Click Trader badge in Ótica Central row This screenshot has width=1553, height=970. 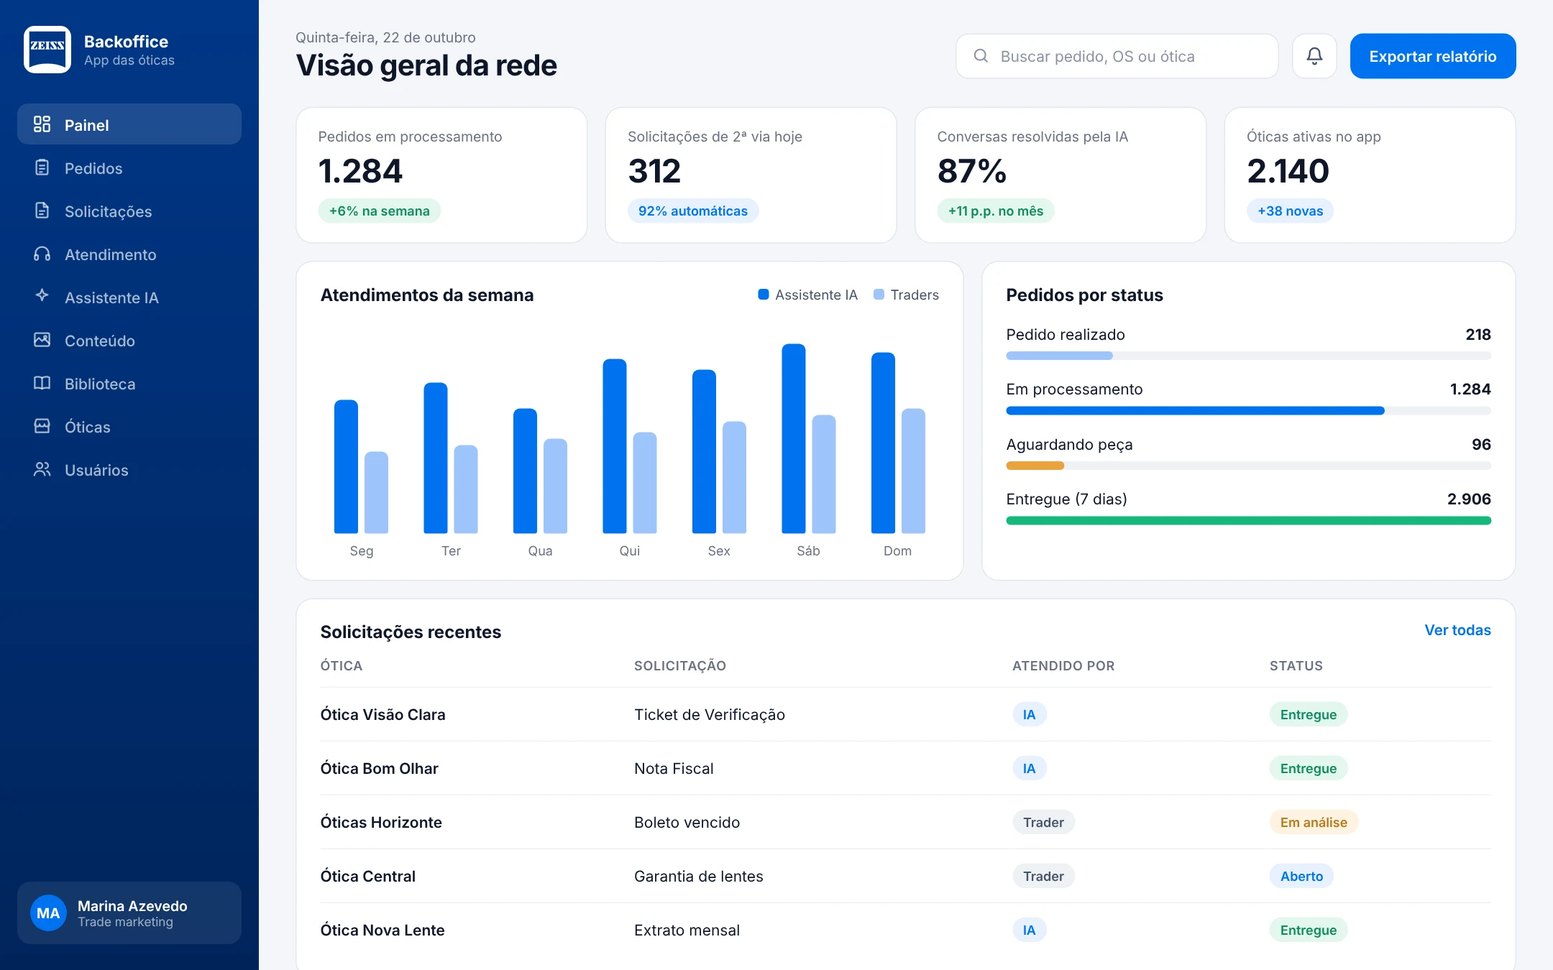(x=1043, y=876)
